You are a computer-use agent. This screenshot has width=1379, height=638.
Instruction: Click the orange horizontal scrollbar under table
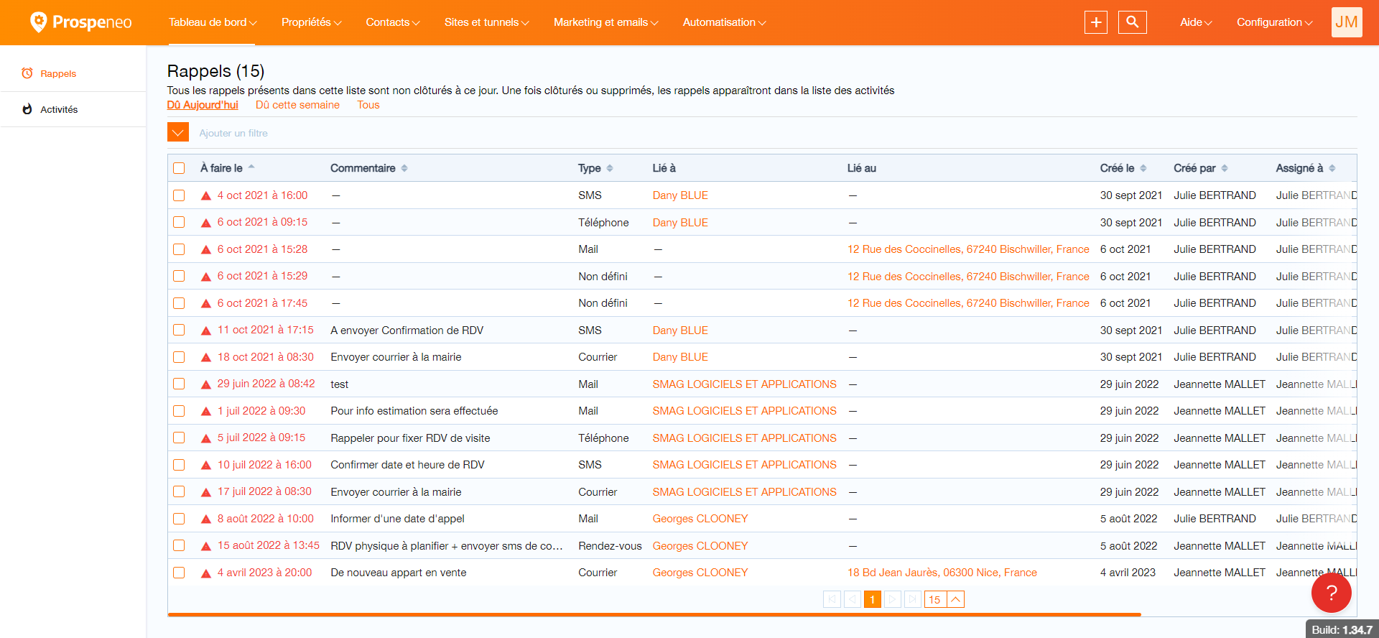pyautogui.click(x=654, y=614)
